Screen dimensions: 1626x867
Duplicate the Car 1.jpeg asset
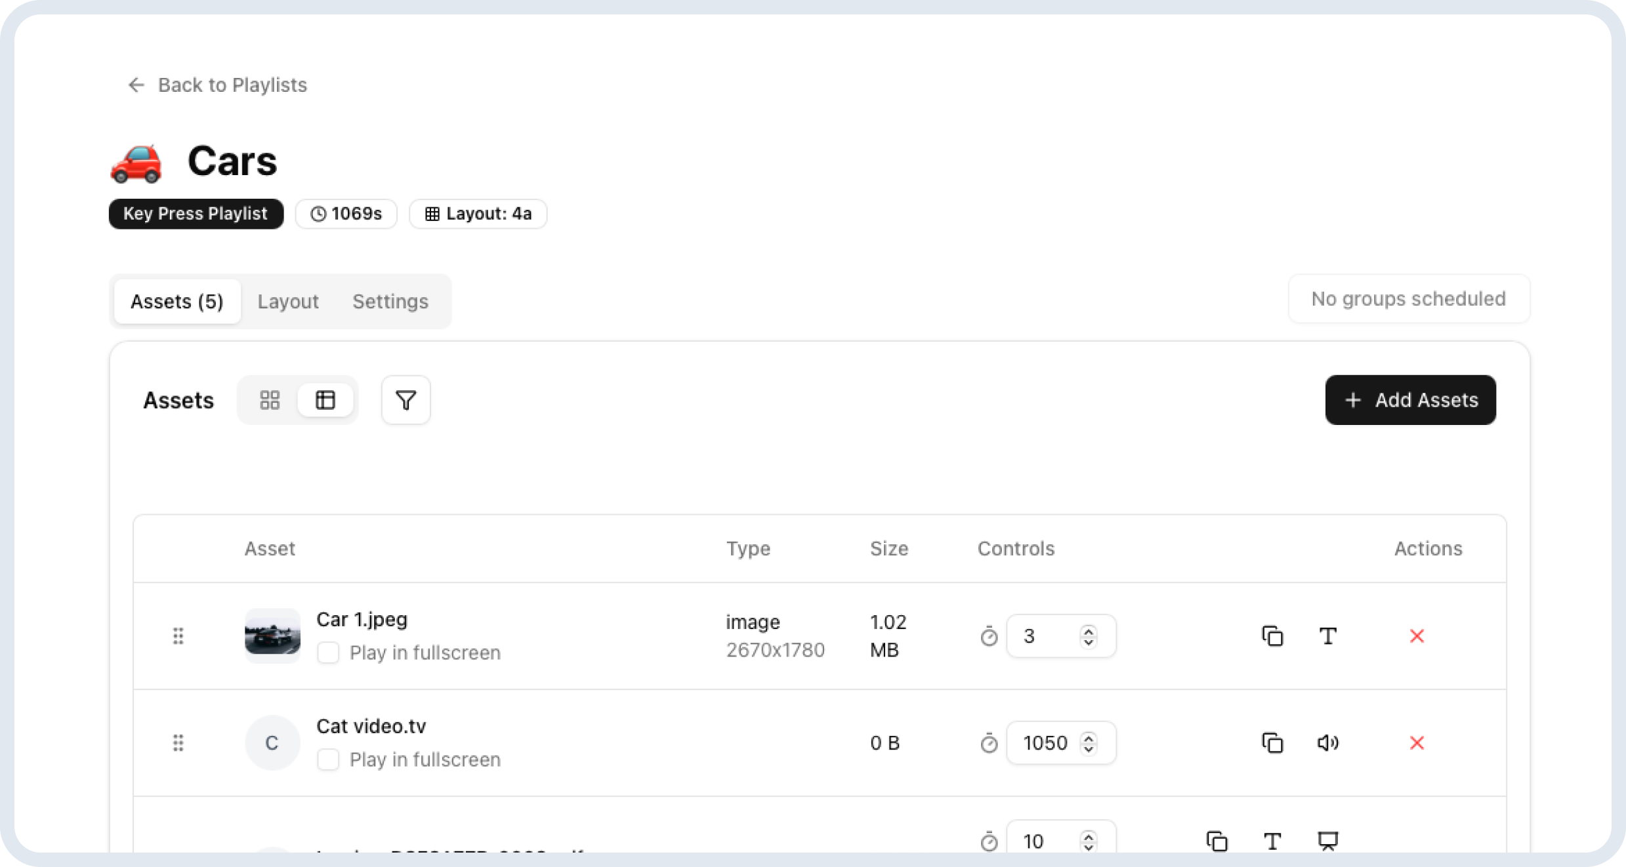click(1272, 636)
